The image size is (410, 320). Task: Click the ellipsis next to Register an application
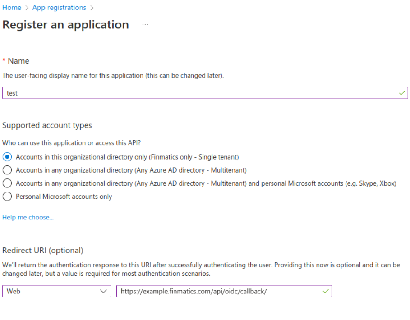click(145, 25)
